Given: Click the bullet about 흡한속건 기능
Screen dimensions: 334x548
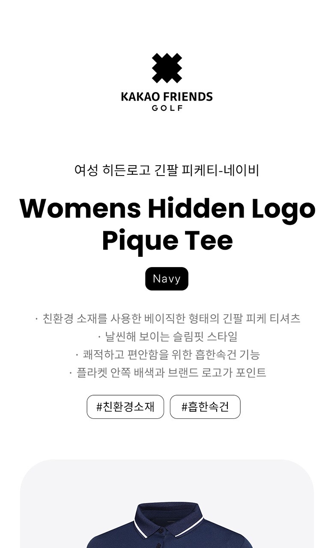Looking at the screenshot, I should tap(167, 354).
